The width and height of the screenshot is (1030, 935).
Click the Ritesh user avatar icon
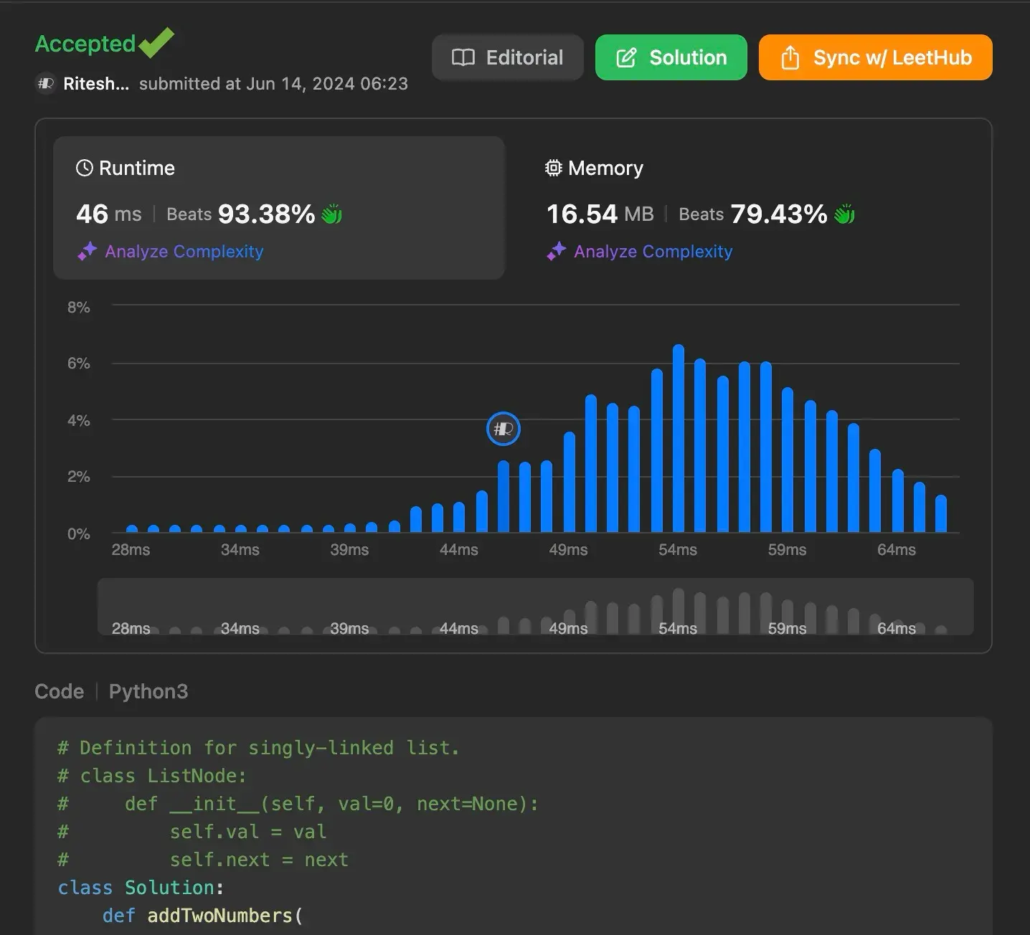pyautogui.click(x=45, y=84)
